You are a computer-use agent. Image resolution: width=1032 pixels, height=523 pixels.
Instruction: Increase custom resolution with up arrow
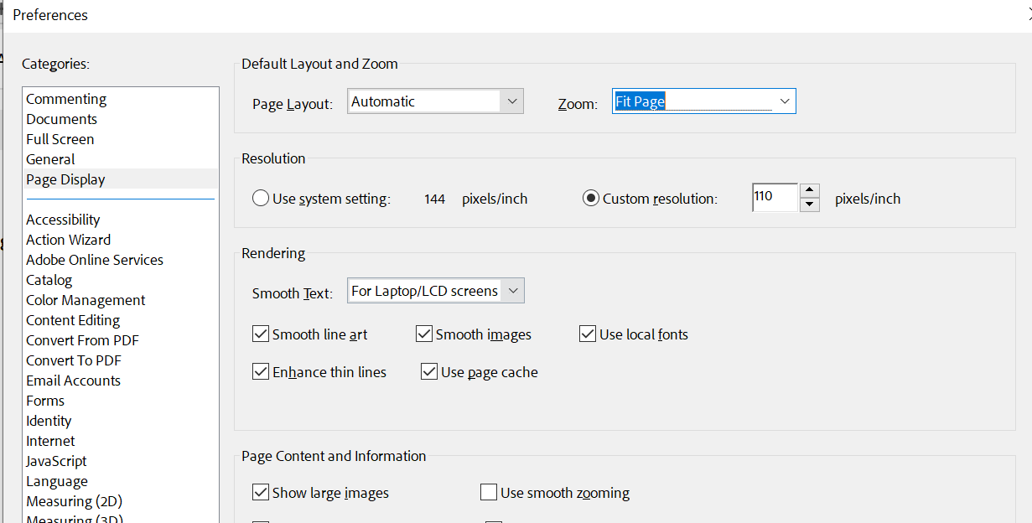point(809,191)
